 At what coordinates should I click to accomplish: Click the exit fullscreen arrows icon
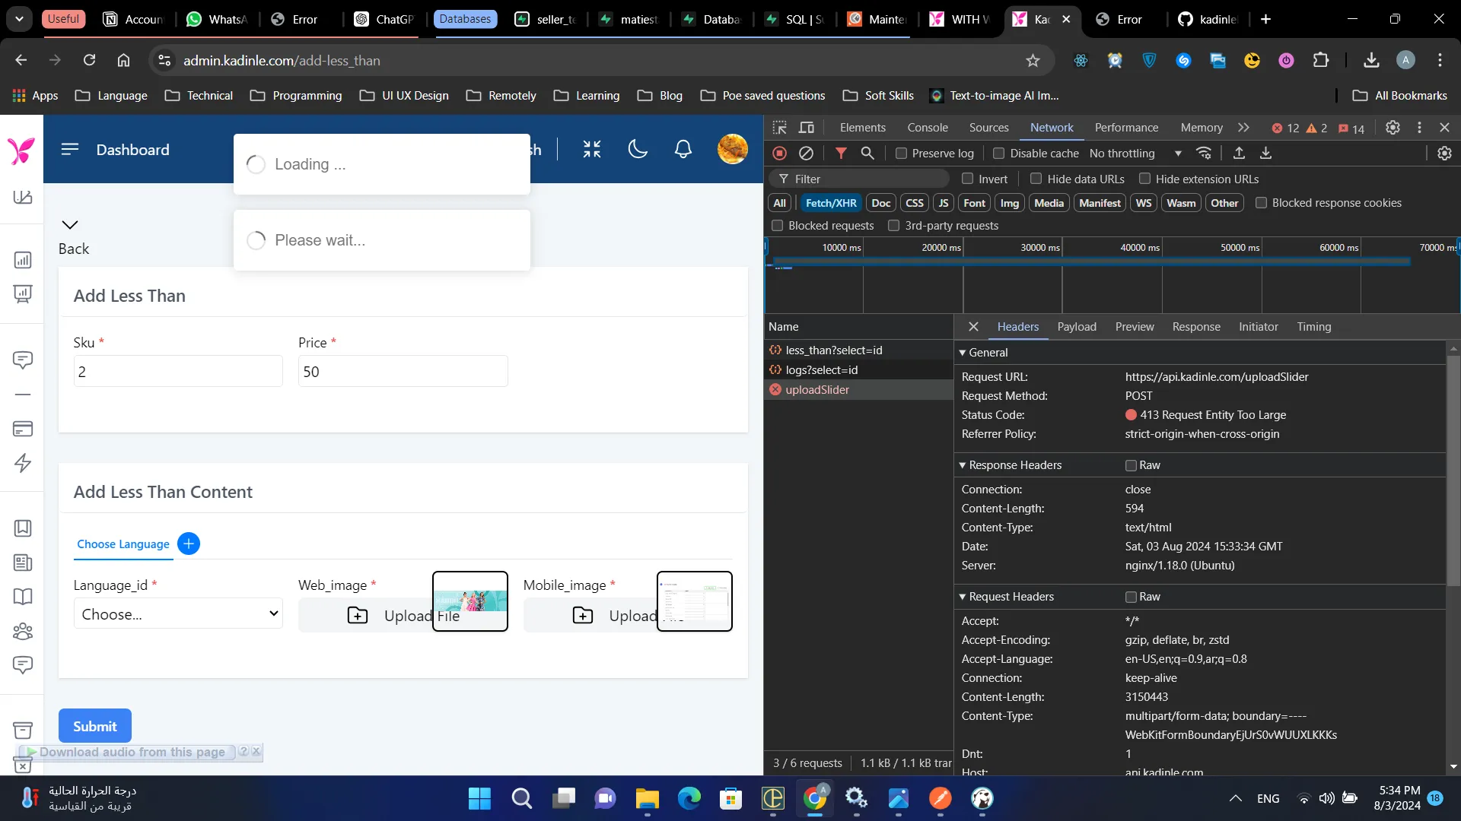coord(592,149)
